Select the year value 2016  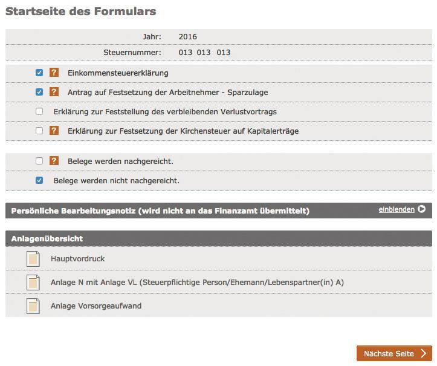click(x=187, y=36)
